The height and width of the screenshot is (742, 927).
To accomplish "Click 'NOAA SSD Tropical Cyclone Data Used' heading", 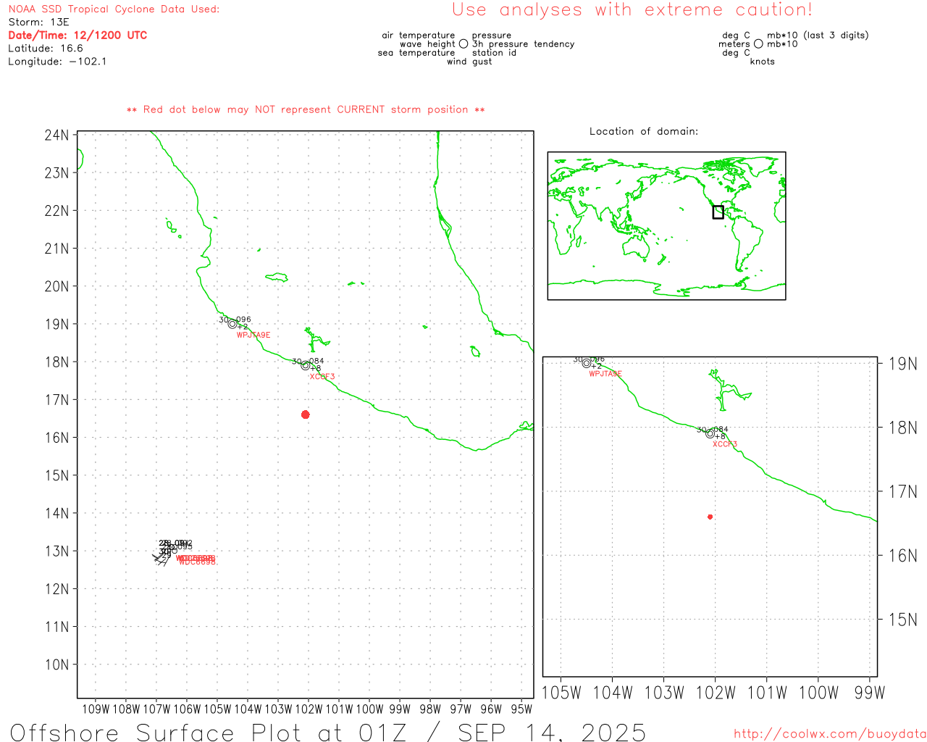I will (x=114, y=9).
